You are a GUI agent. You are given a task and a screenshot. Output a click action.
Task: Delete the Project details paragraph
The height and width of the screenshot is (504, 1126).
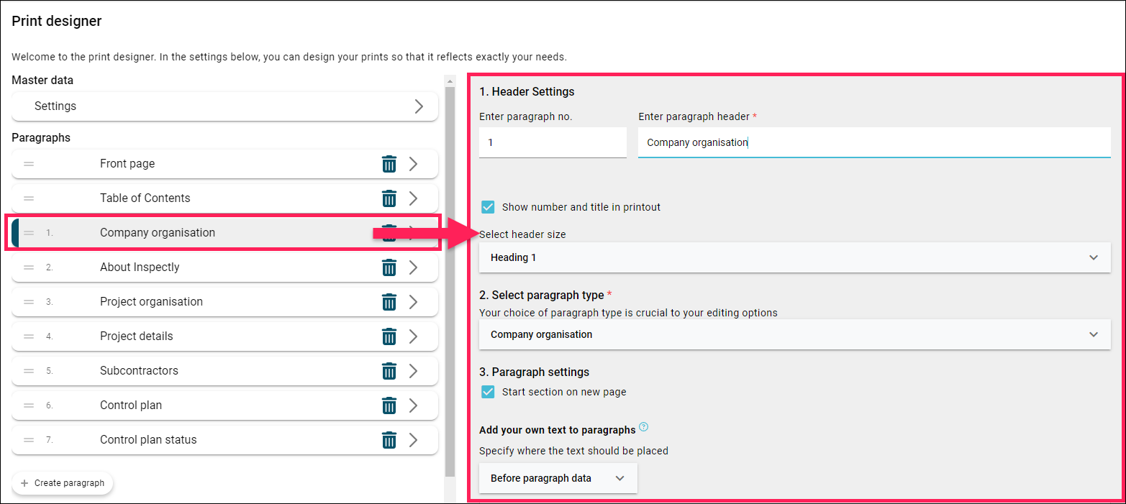coord(389,336)
